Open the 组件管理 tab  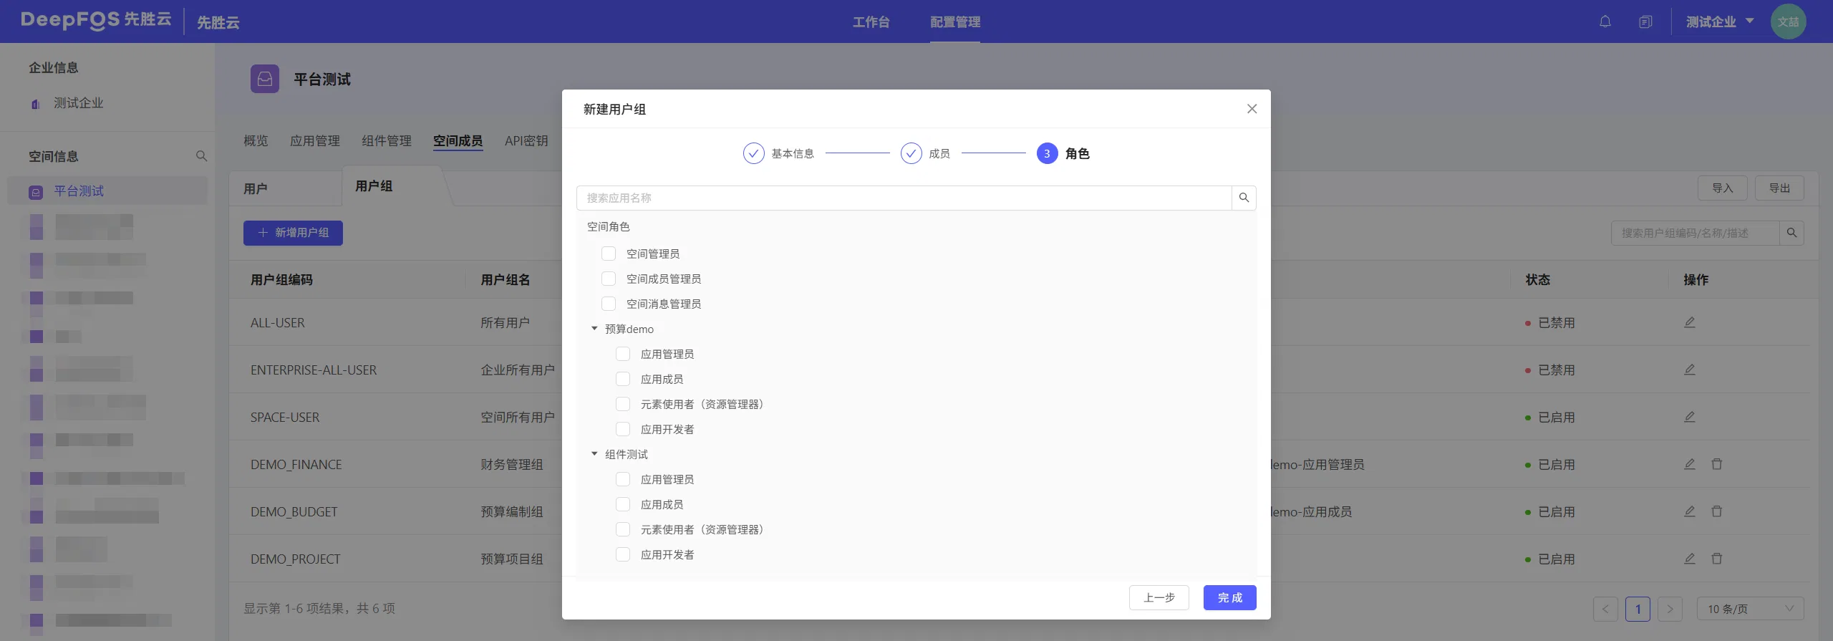pyautogui.click(x=387, y=141)
